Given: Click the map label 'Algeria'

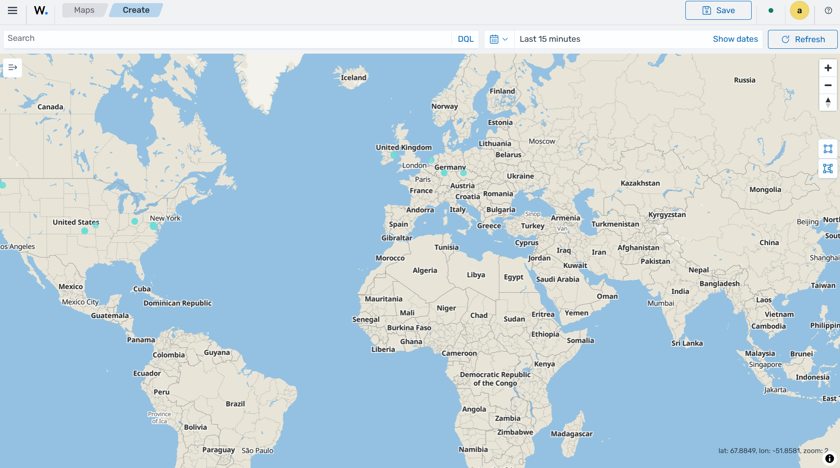Looking at the screenshot, I should 424,271.
